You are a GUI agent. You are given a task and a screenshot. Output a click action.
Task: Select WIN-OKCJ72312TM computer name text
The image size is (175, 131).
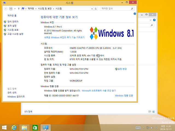point(79,69)
